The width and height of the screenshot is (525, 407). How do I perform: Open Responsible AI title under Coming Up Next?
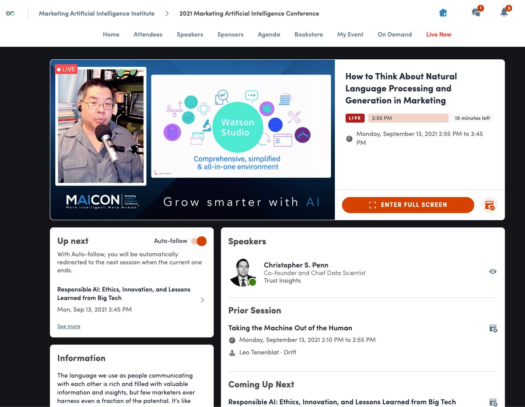(342, 402)
